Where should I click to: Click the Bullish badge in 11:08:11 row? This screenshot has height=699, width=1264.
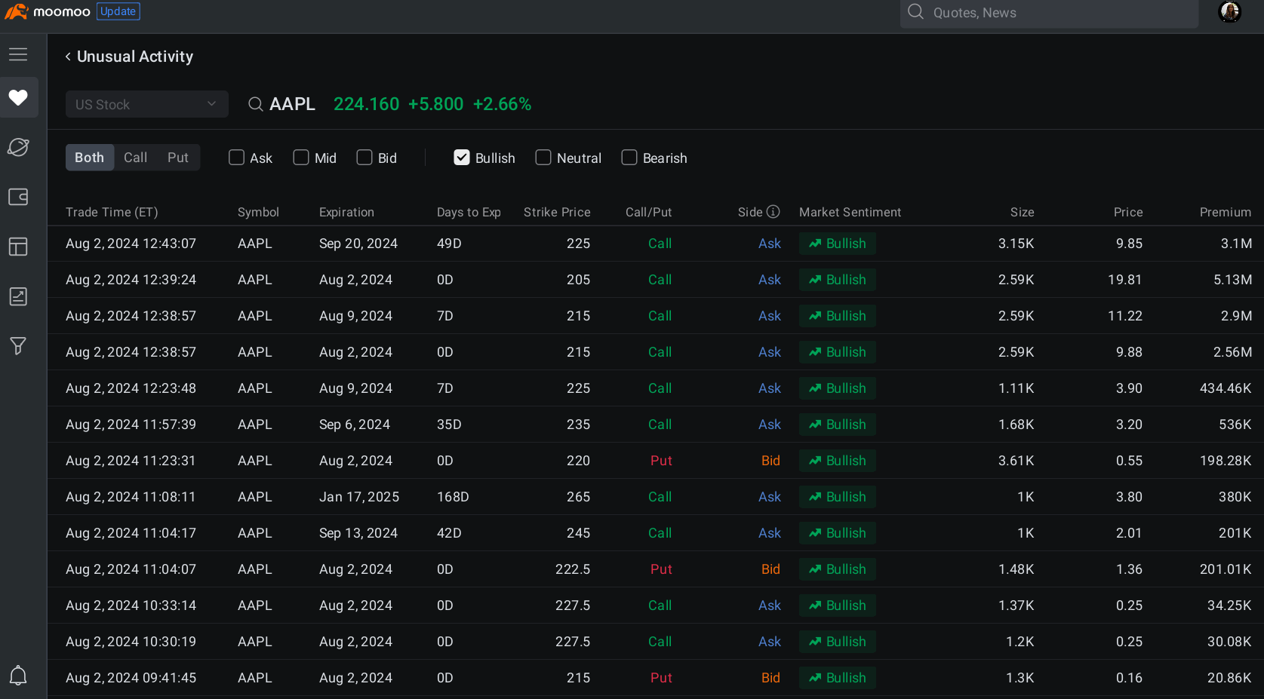[x=838, y=497]
